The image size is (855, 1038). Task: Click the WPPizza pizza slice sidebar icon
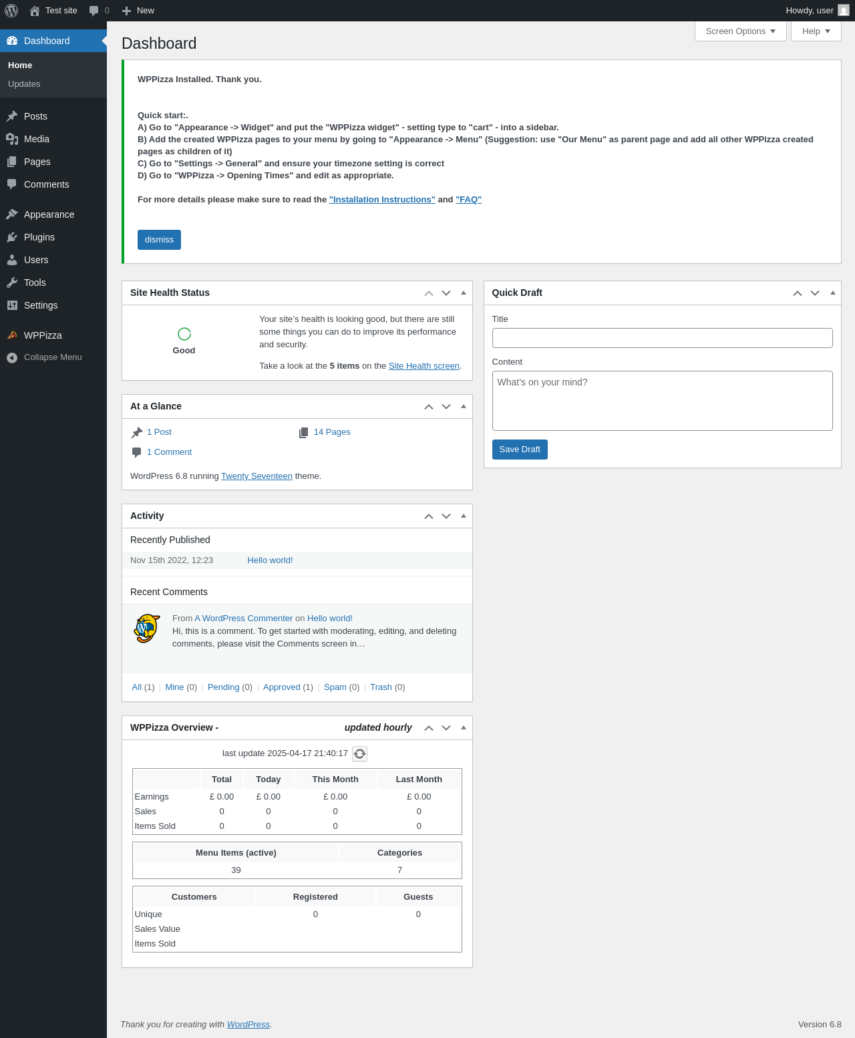tap(12, 335)
